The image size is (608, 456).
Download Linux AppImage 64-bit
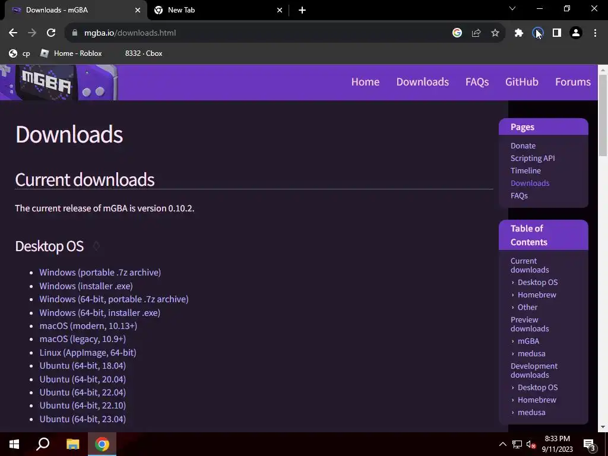click(x=88, y=353)
